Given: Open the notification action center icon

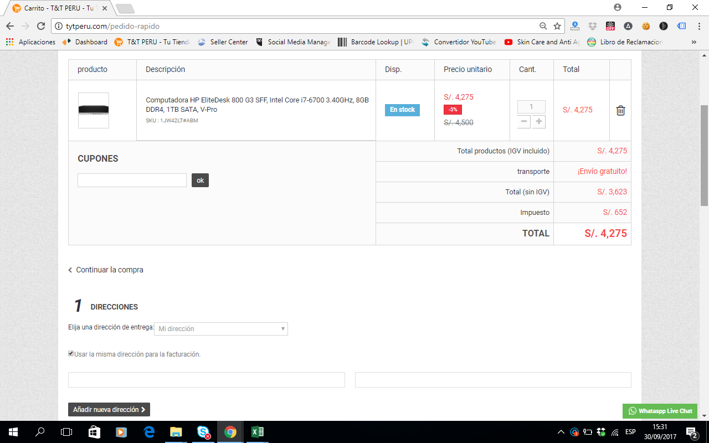Looking at the screenshot, I should click(x=692, y=432).
